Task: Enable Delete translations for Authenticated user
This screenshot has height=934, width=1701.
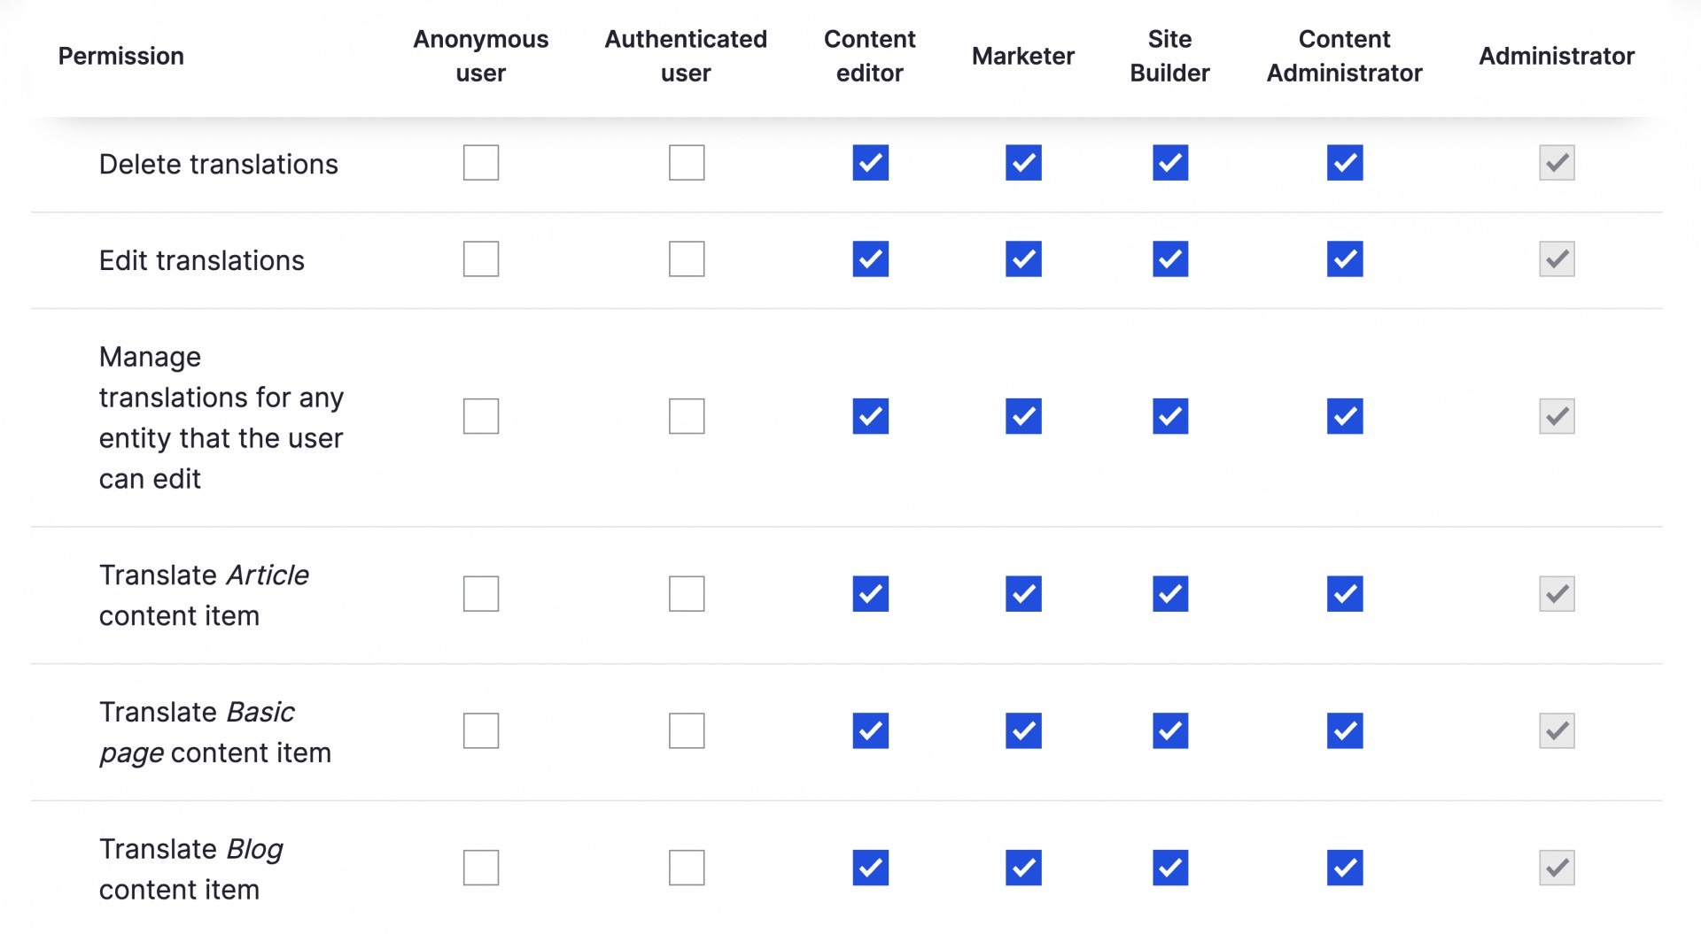Action: coord(687,163)
